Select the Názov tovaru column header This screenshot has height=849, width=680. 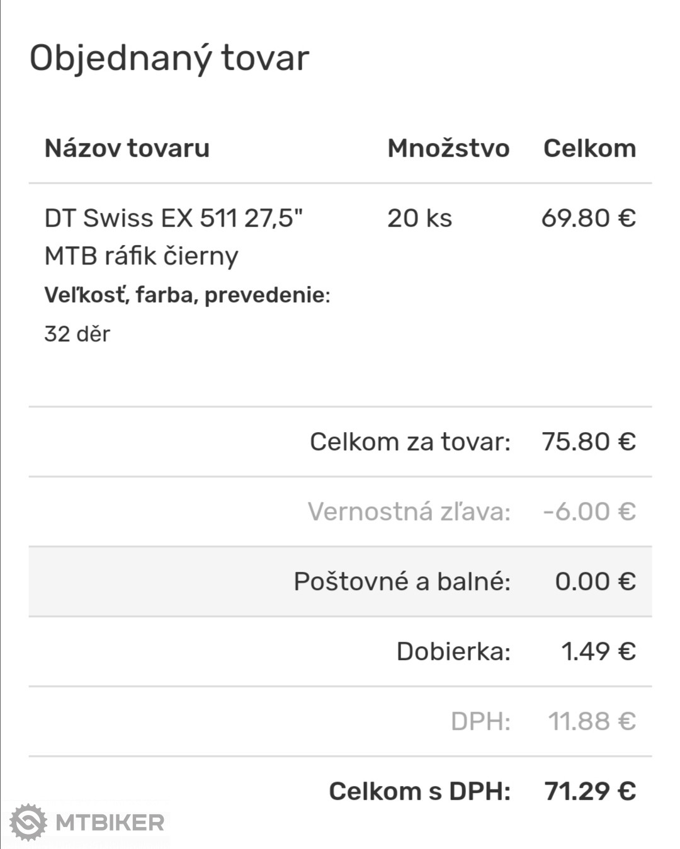coord(127,149)
